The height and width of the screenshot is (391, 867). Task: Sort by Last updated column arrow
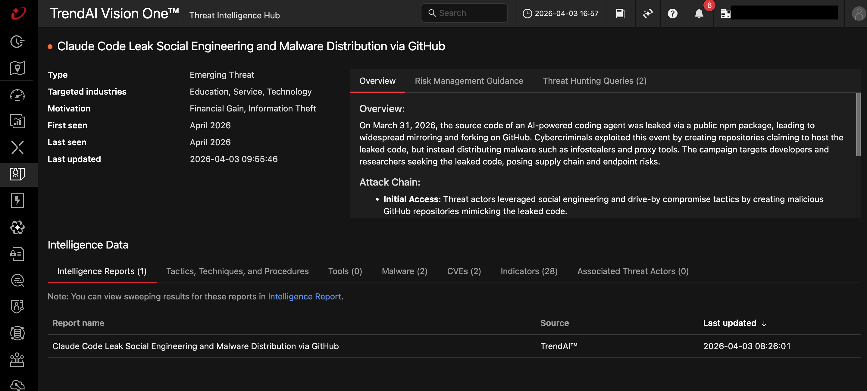click(x=764, y=323)
